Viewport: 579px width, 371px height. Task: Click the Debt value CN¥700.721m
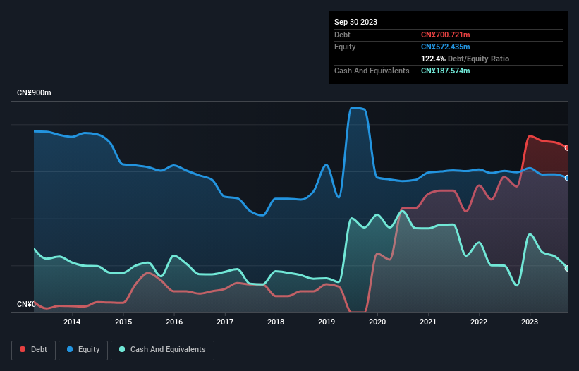[445, 35]
